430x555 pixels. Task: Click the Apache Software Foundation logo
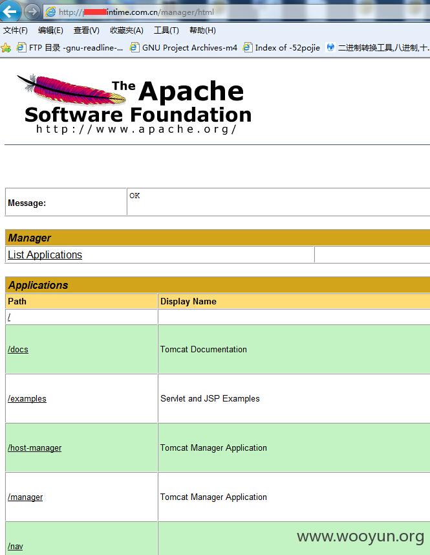(134, 104)
